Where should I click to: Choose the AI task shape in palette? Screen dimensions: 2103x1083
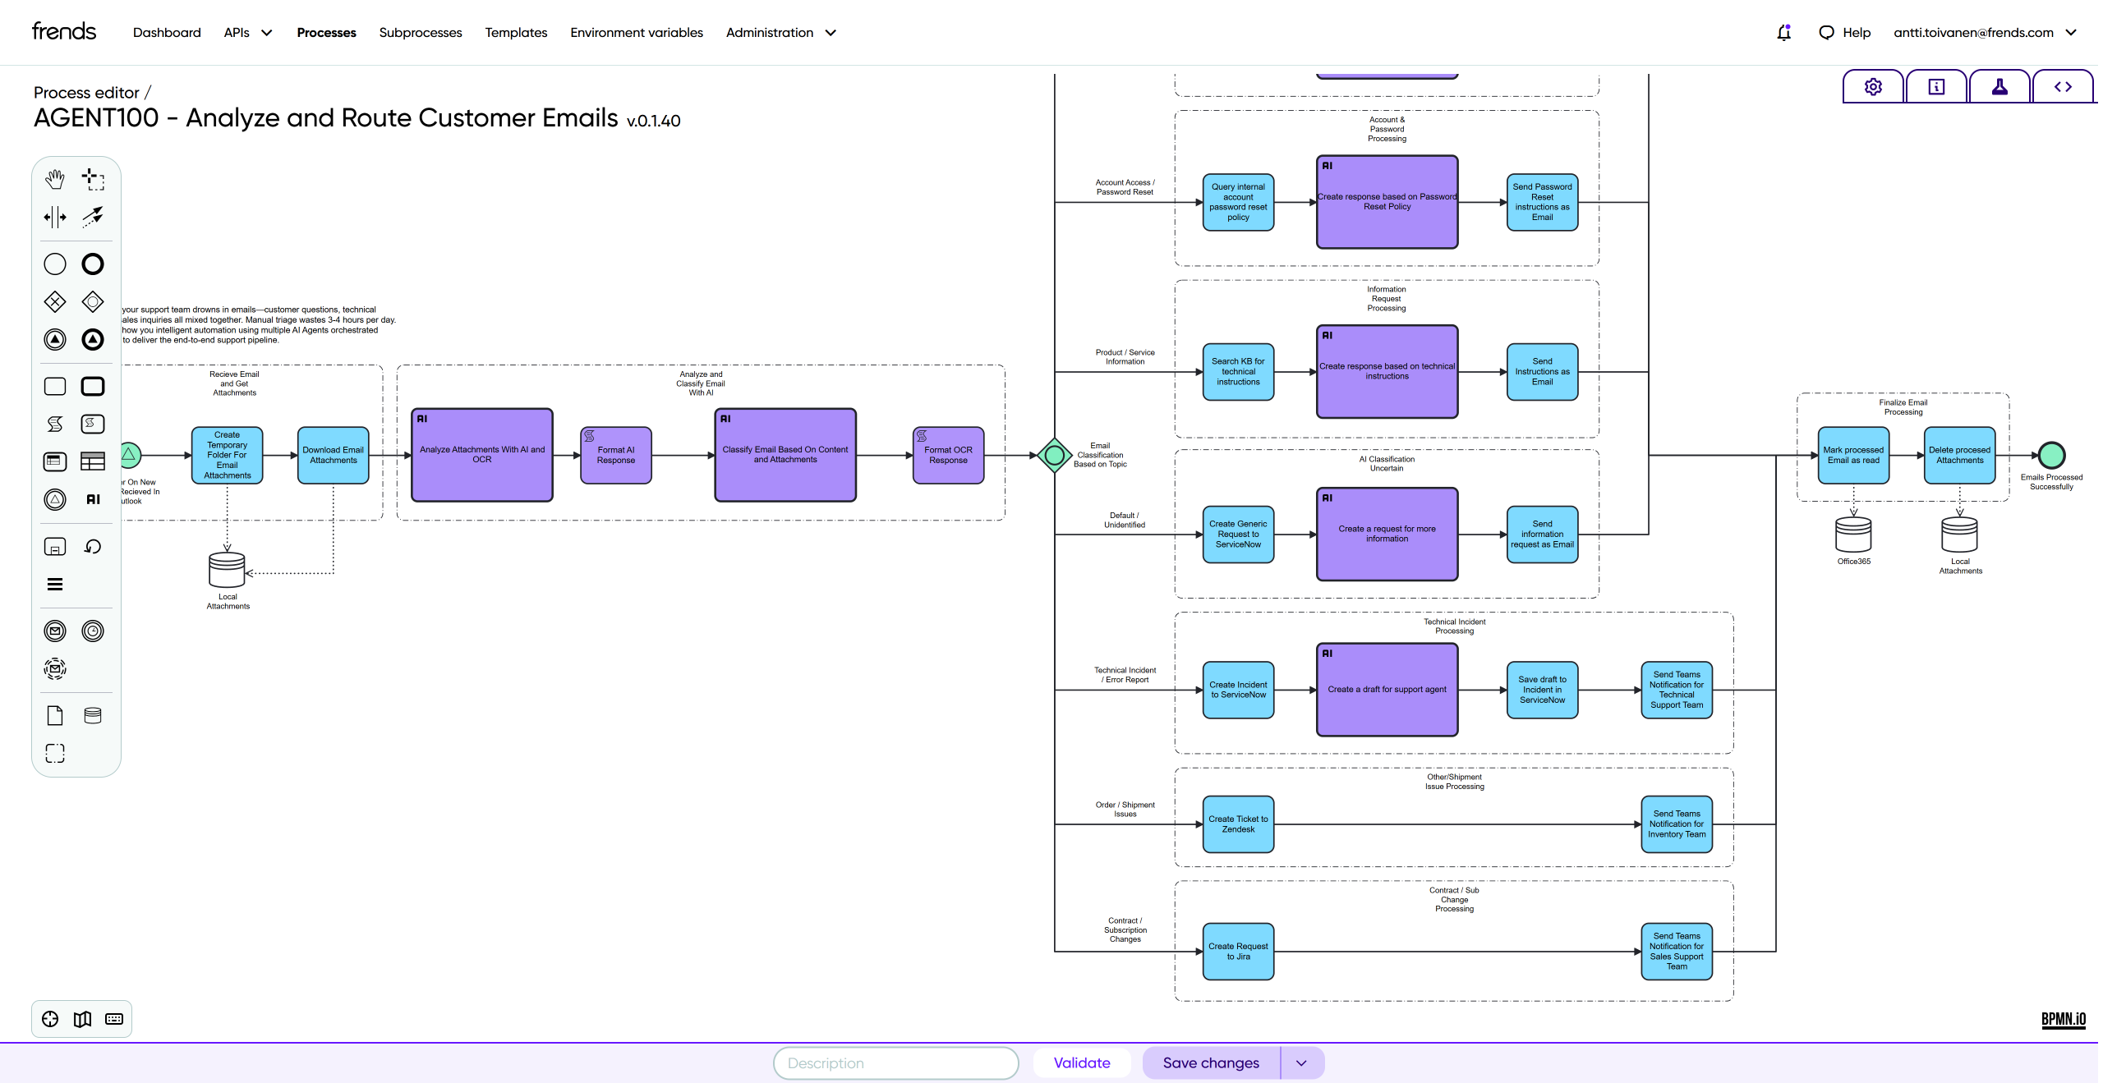tap(93, 499)
